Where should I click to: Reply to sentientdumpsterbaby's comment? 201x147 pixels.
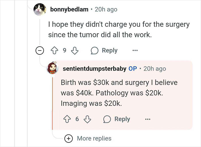(117, 119)
